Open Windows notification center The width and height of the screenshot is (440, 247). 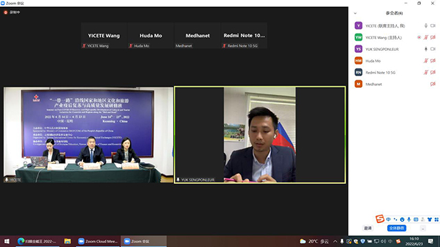[x=431, y=241]
